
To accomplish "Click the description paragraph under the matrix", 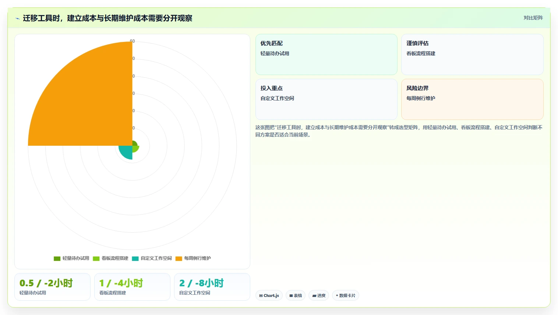I will coord(399,131).
